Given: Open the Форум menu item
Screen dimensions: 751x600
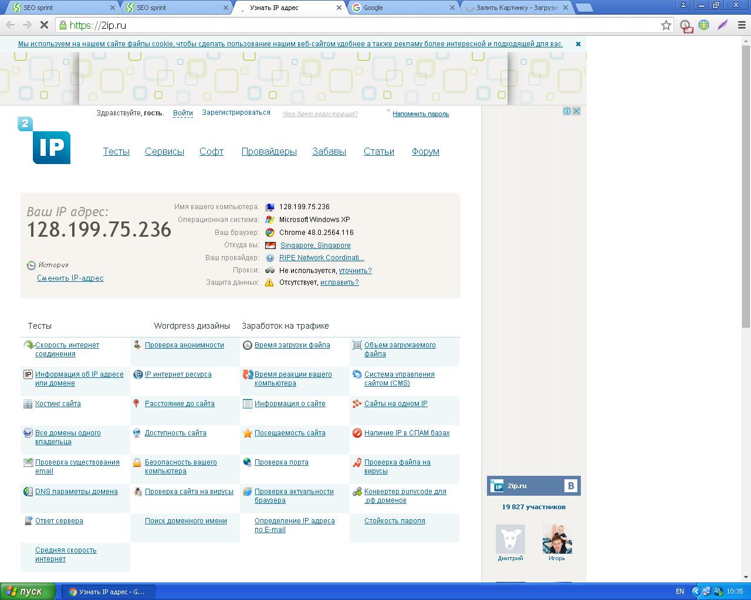Looking at the screenshot, I should pyautogui.click(x=425, y=151).
